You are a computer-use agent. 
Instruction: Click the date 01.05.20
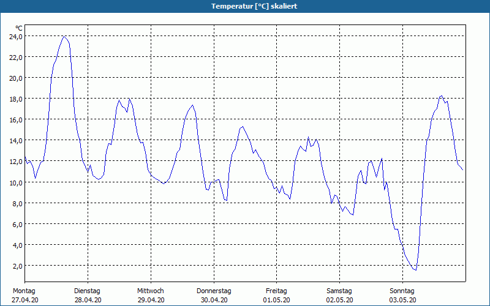277,300
